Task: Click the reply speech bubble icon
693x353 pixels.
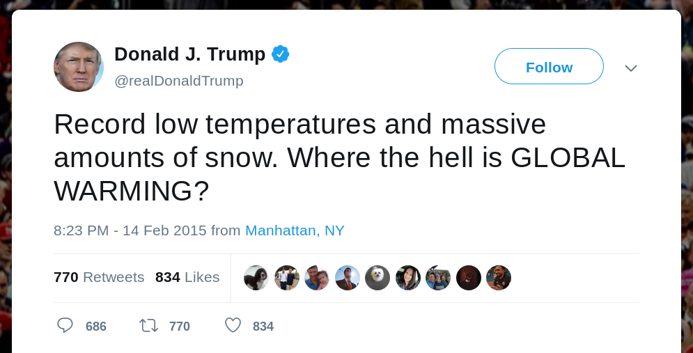Action: coord(65,326)
